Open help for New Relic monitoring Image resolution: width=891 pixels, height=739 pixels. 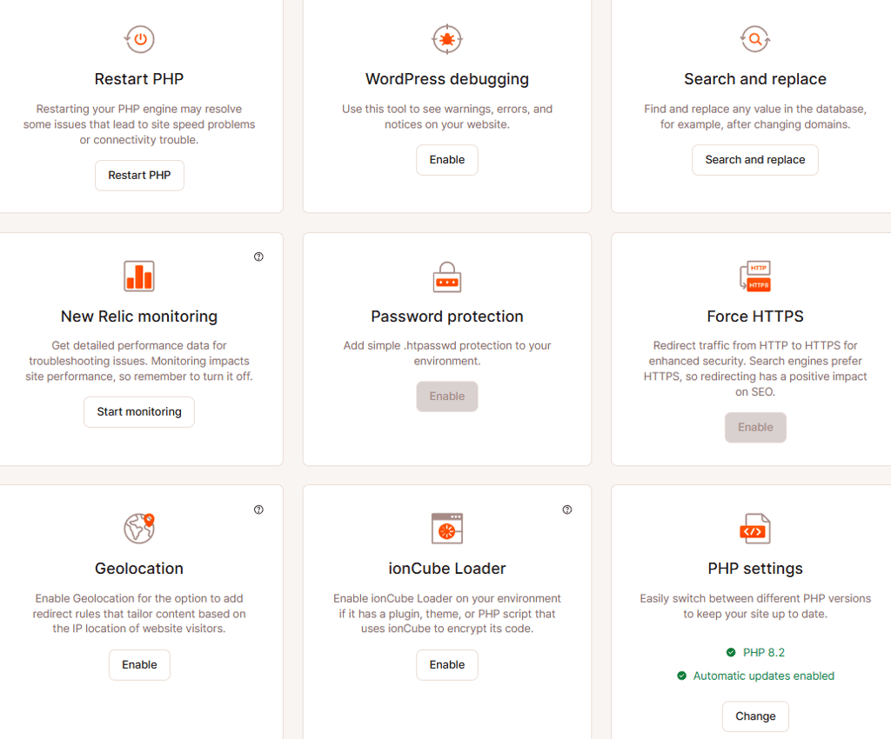point(258,256)
